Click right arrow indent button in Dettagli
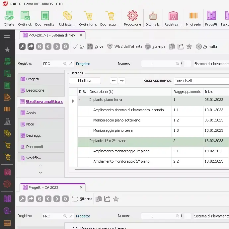This screenshot has width=229, height=229. coord(122,81)
